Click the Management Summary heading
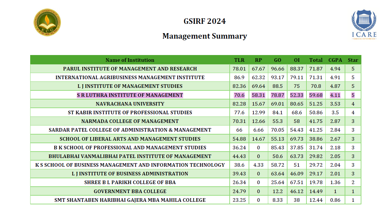 click(205, 36)
